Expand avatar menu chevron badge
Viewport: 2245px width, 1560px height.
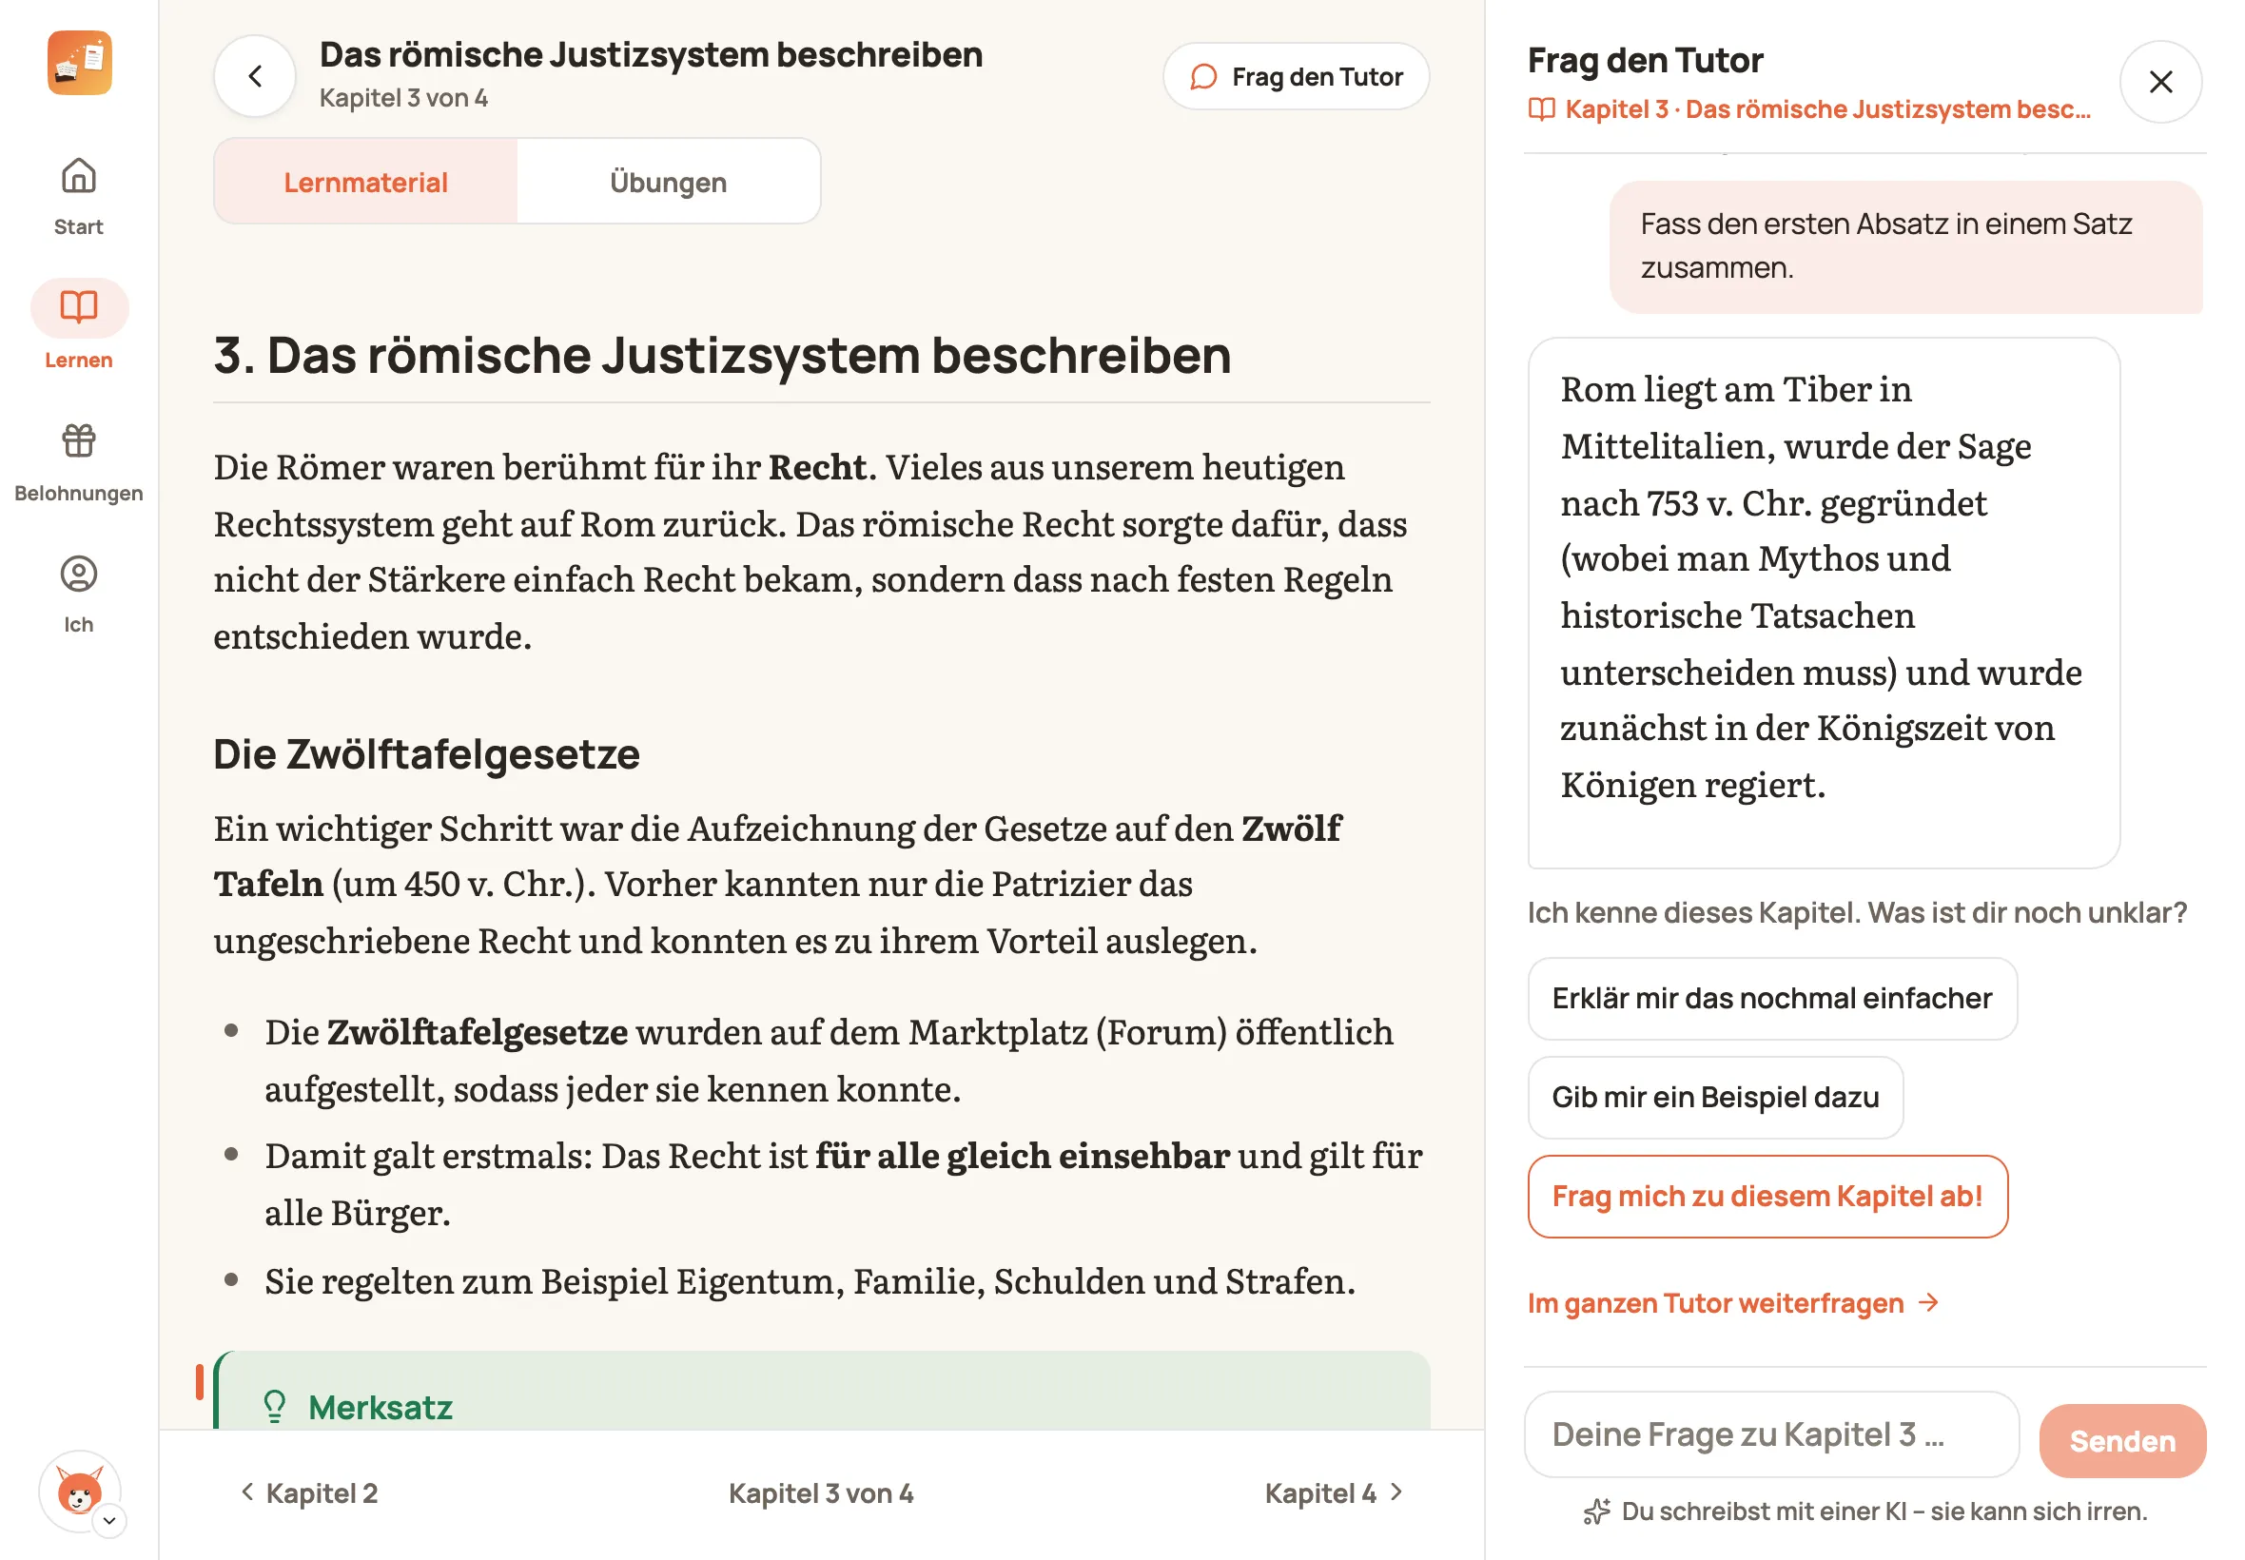click(x=109, y=1520)
